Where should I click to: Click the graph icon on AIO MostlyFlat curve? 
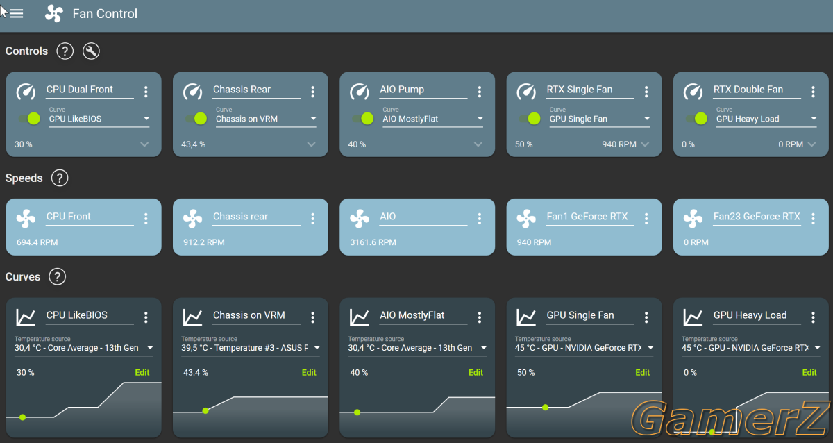[x=360, y=317]
